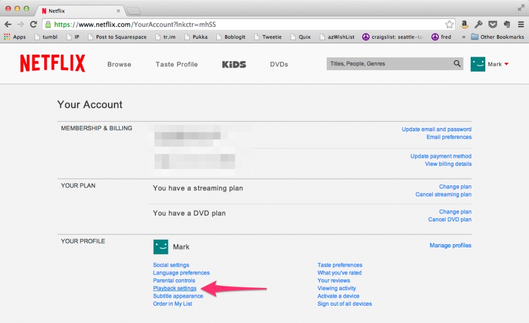
Task: Go to Browse in Netflix navigation
Action: point(119,64)
